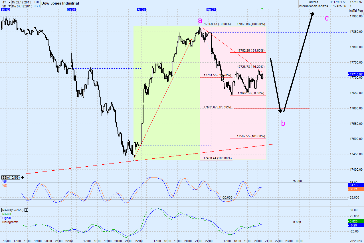Screen dimensions: 364x243
Task: Select the Mo 07 date label
Action: click(x=211, y=9)
